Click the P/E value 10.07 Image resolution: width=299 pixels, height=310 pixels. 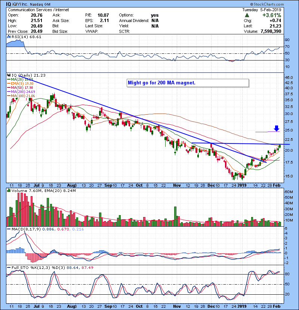pyautogui.click(x=103, y=15)
